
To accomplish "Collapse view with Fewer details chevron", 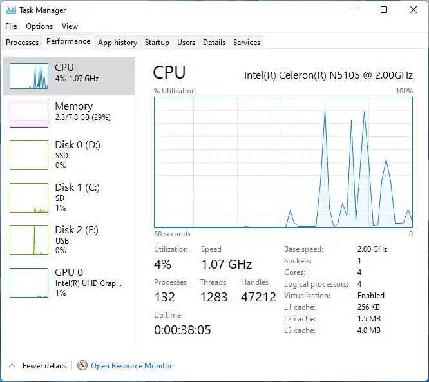I will [x=12, y=365].
